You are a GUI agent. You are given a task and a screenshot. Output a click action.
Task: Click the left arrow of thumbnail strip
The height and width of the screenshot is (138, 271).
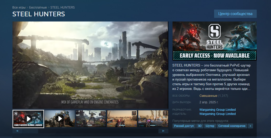17,131
